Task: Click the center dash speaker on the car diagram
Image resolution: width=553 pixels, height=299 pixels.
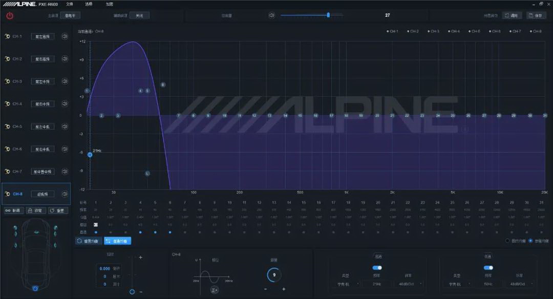Action: (36, 232)
